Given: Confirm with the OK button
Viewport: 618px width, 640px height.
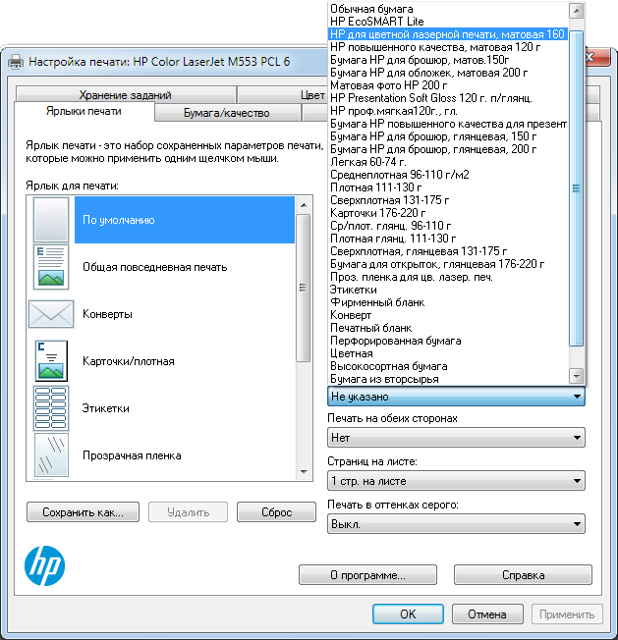Looking at the screenshot, I should pyautogui.click(x=408, y=613).
